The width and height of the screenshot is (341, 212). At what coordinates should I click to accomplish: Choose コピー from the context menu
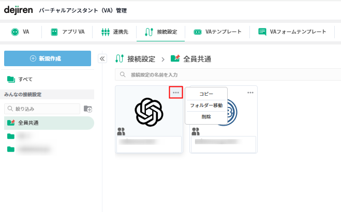pos(206,94)
